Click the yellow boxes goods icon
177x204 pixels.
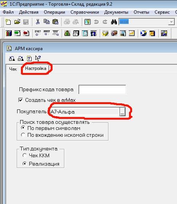click(105, 33)
